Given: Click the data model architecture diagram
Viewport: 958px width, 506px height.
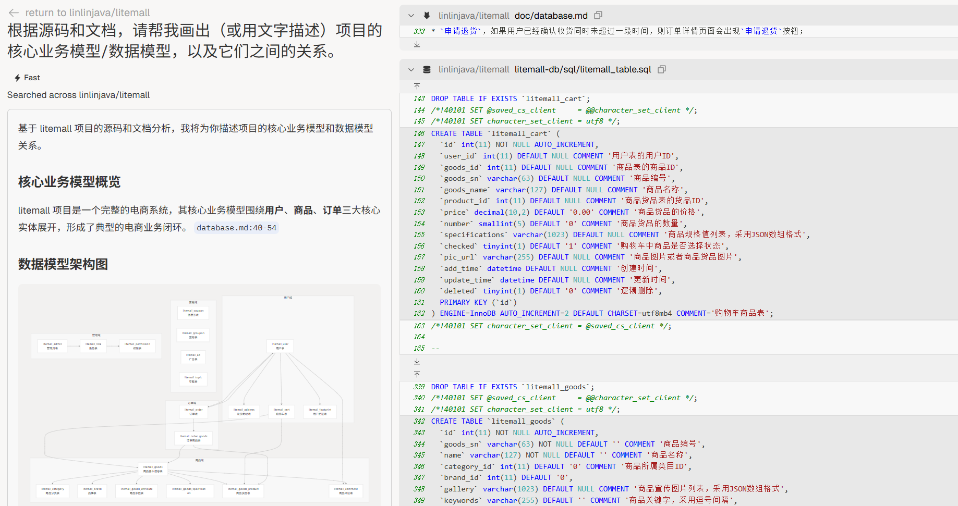Looking at the screenshot, I should (x=199, y=396).
